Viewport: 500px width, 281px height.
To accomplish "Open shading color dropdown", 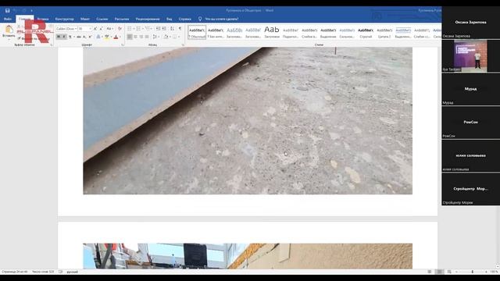I will click(170, 37).
